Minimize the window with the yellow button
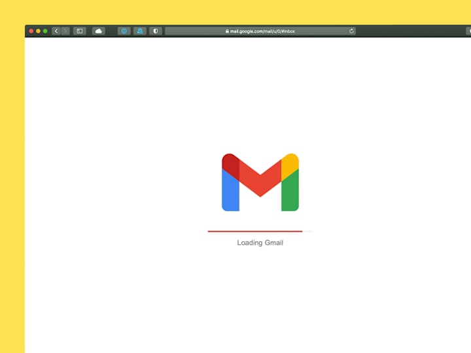The image size is (471, 353). click(38, 31)
